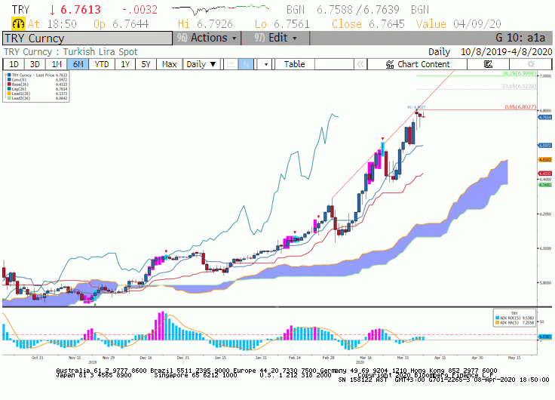The height and width of the screenshot is (400, 555).
Task: Click the red down arrow price indicator
Action: [52, 10]
